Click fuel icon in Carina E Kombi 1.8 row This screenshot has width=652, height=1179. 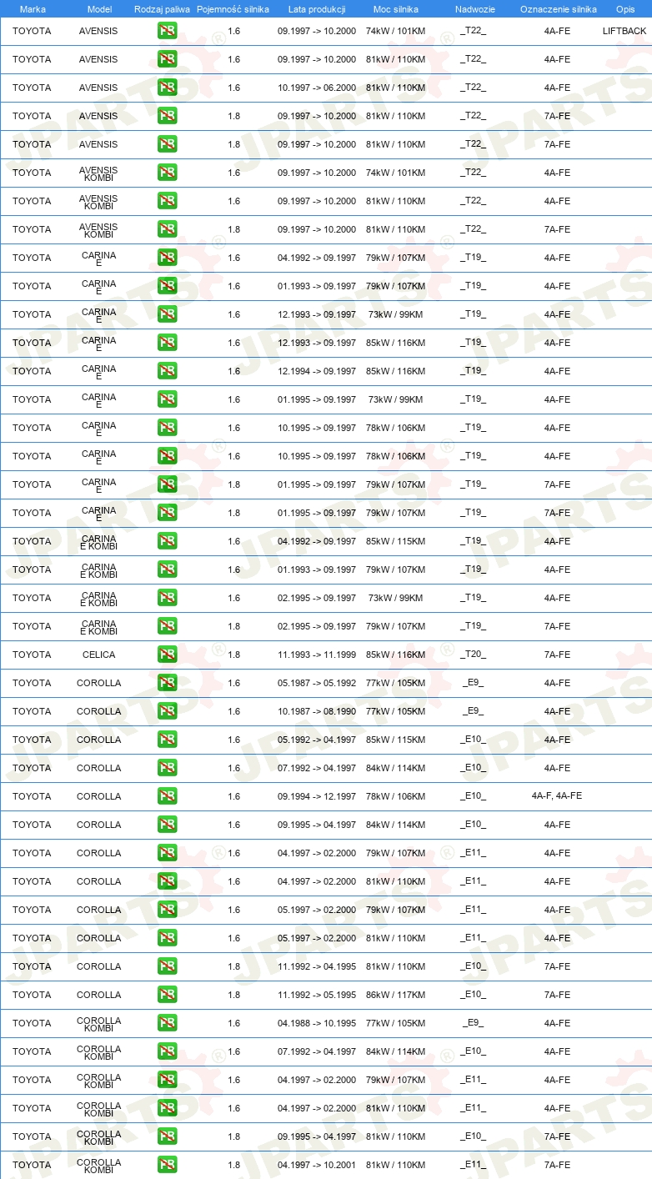click(167, 626)
